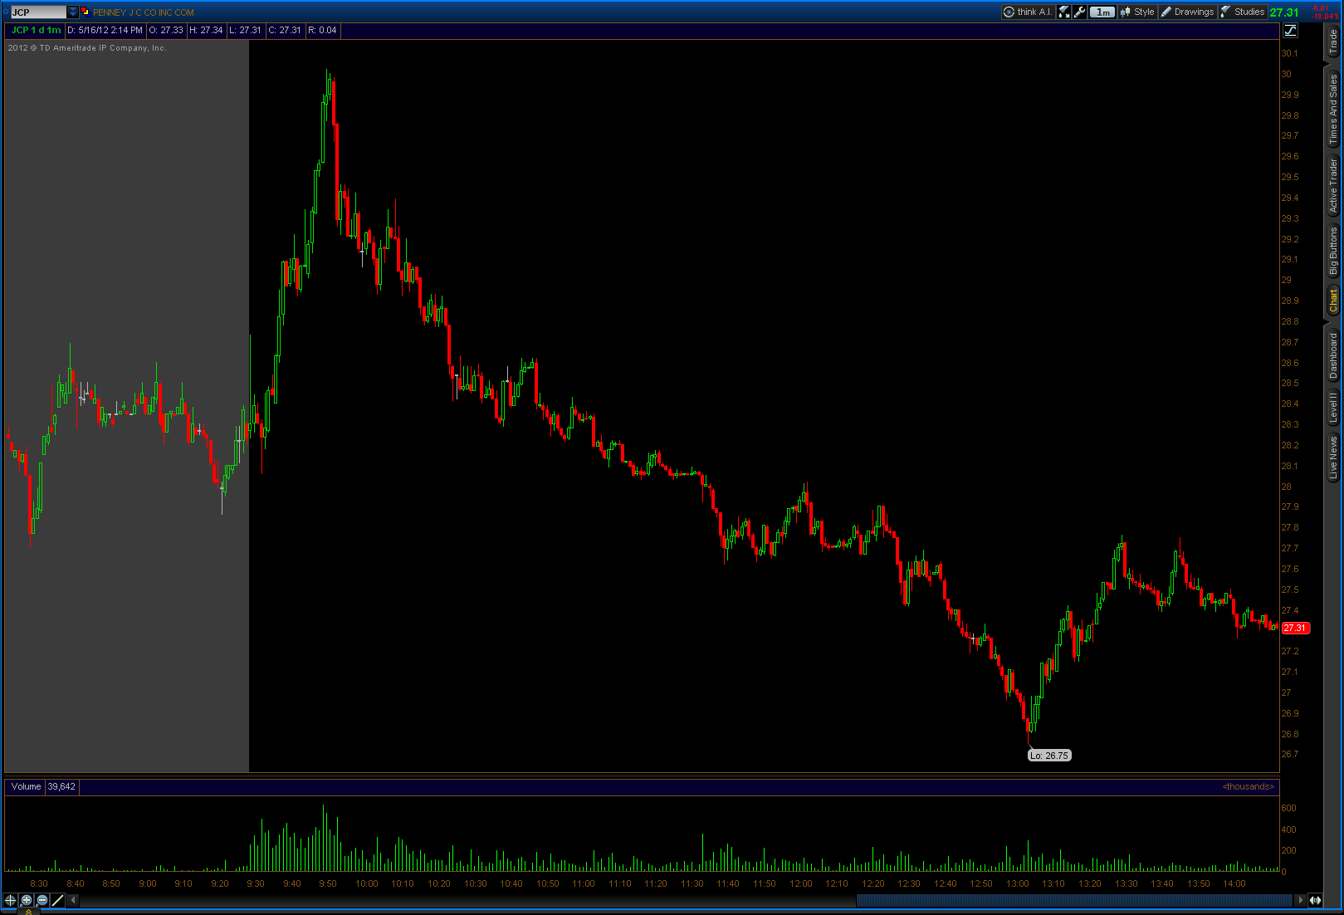Toggle the 1m timeframe button
Image resolution: width=1344 pixels, height=915 pixels.
click(x=1102, y=12)
